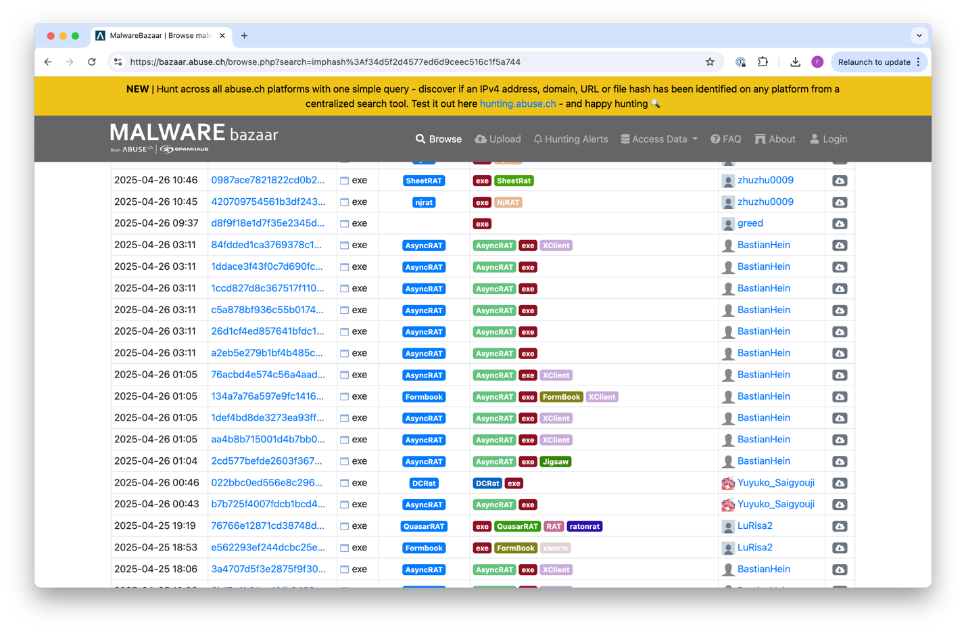Image resolution: width=966 pixels, height=633 pixels.
Task: Click the blue njrat signature badge
Action: tap(424, 202)
